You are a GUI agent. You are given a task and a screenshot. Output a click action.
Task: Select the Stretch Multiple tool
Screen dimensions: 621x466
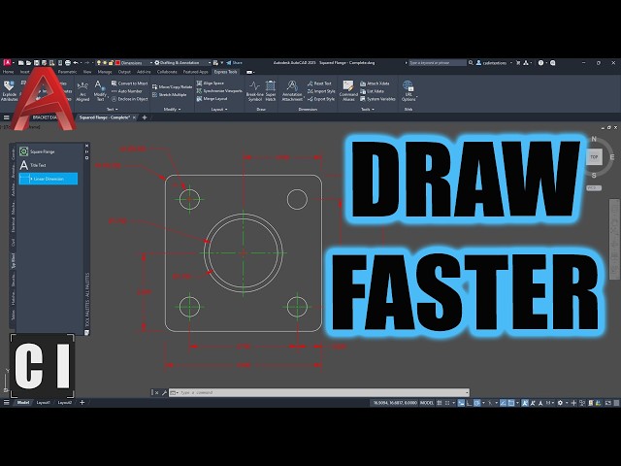tap(170, 95)
